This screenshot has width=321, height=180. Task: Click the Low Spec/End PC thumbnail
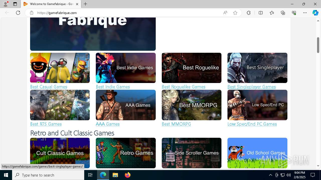(x=257, y=105)
